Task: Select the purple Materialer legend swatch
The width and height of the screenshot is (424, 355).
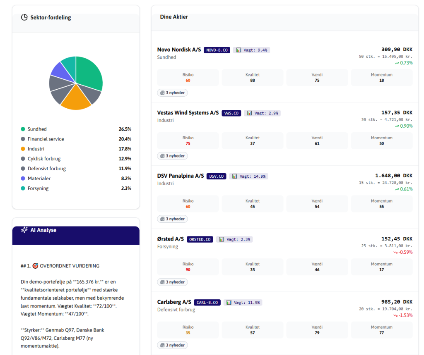Action: tap(23, 179)
